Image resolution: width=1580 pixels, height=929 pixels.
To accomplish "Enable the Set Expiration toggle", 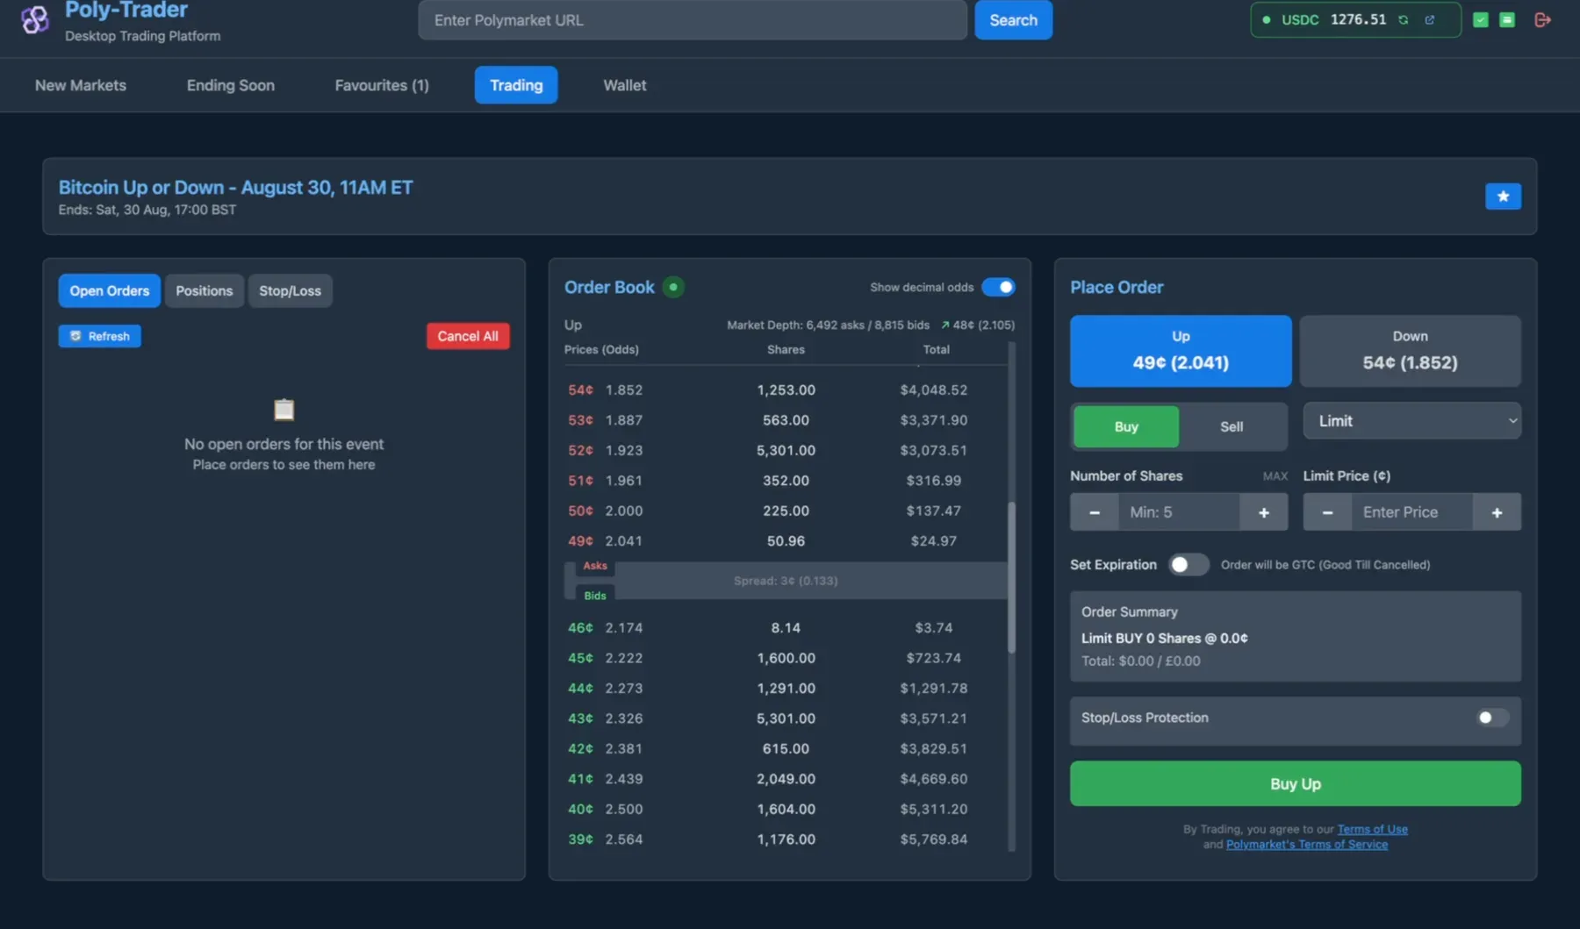I will [1189, 565].
